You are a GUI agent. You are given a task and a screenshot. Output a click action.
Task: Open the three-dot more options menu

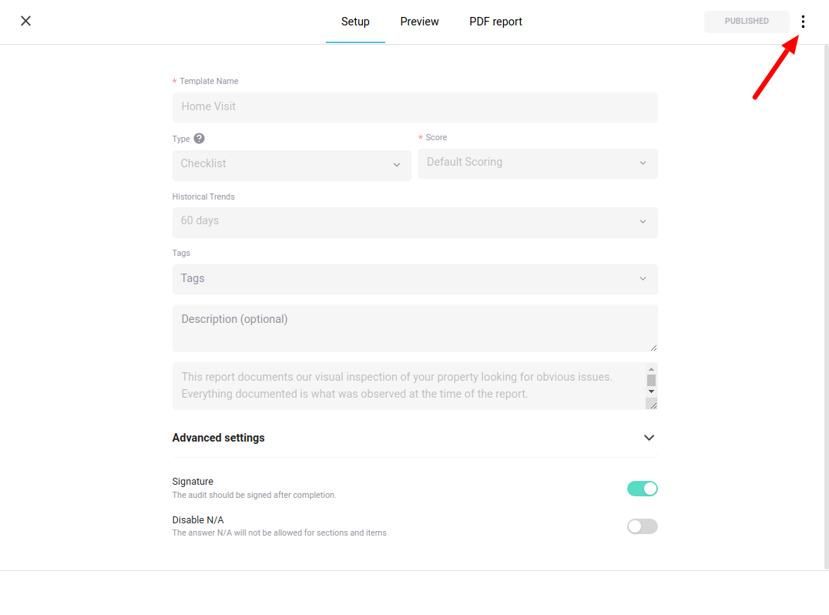coord(803,22)
